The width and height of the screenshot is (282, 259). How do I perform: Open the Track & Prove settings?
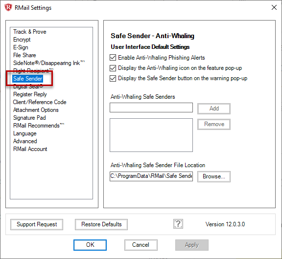30,32
